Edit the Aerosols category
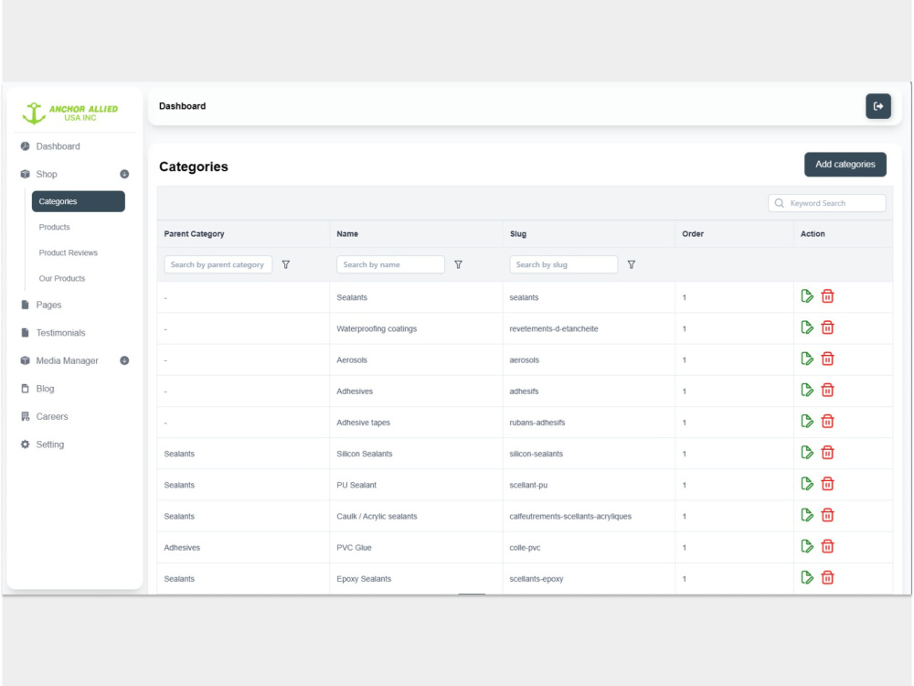Screen dimensions: 914x686 click(x=807, y=359)
